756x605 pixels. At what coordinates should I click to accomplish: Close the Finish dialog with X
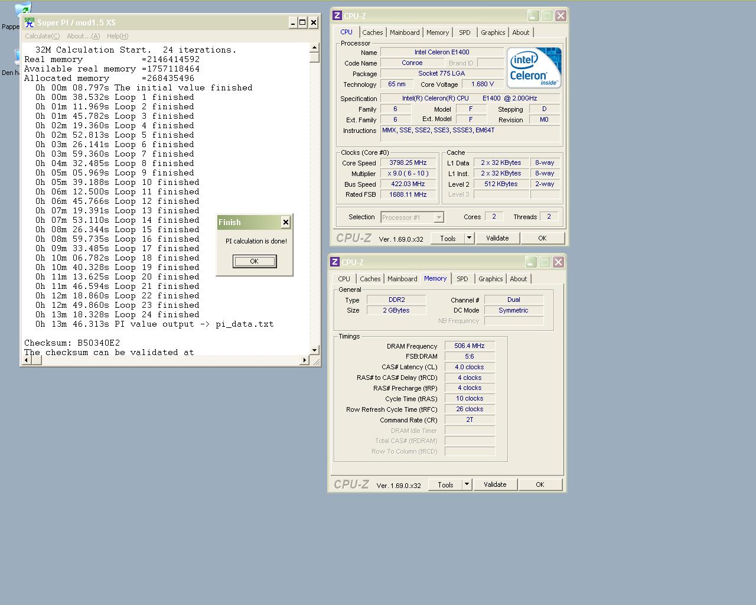point(286,222)
